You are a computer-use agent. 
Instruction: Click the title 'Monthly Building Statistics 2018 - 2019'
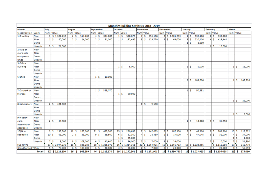coord(134,26)
